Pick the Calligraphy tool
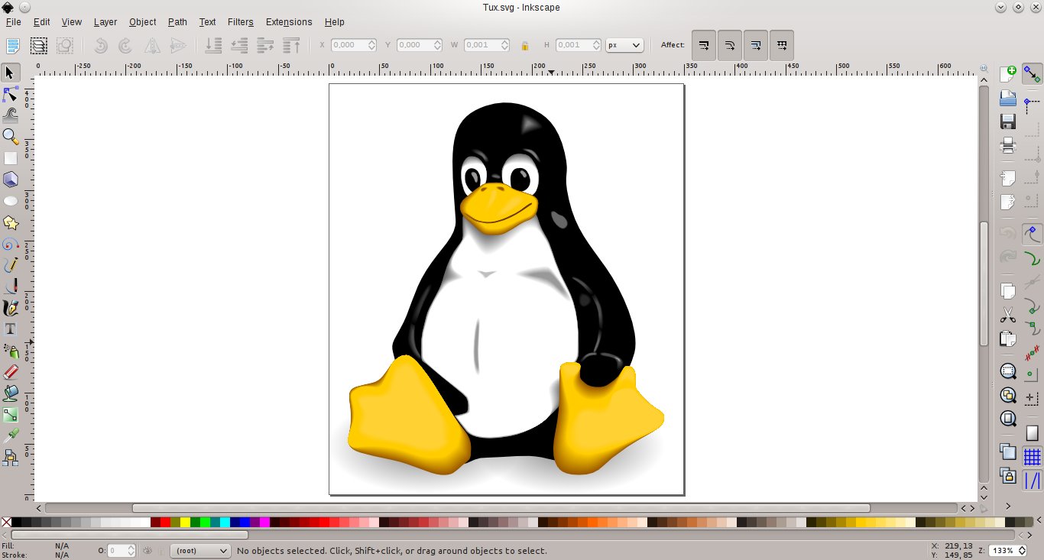Viewport: 1044px width, 560px height. point(11,308)
